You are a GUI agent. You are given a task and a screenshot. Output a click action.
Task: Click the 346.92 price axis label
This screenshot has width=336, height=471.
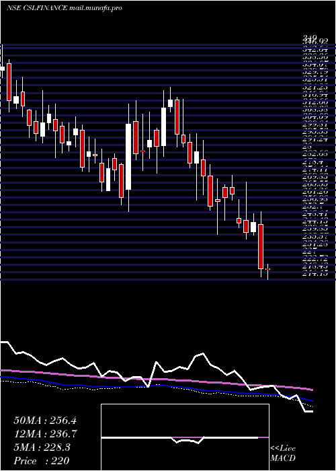(x=315, y=42)
